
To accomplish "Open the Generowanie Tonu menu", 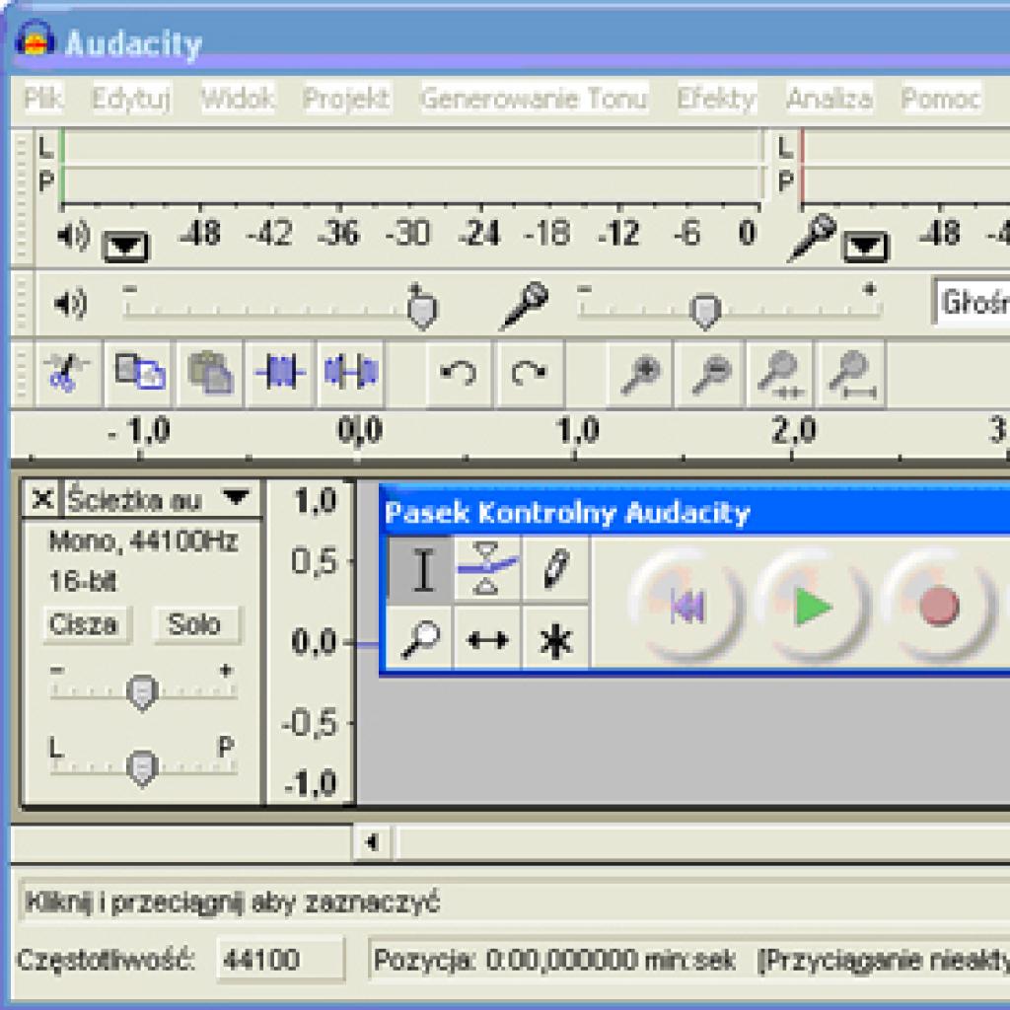I will tap(534, 99).
